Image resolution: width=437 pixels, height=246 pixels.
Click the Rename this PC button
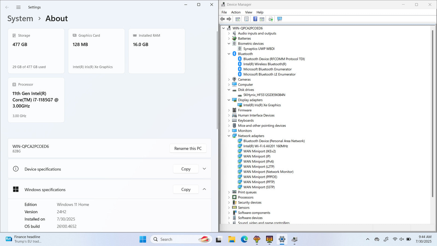[188, 148]
